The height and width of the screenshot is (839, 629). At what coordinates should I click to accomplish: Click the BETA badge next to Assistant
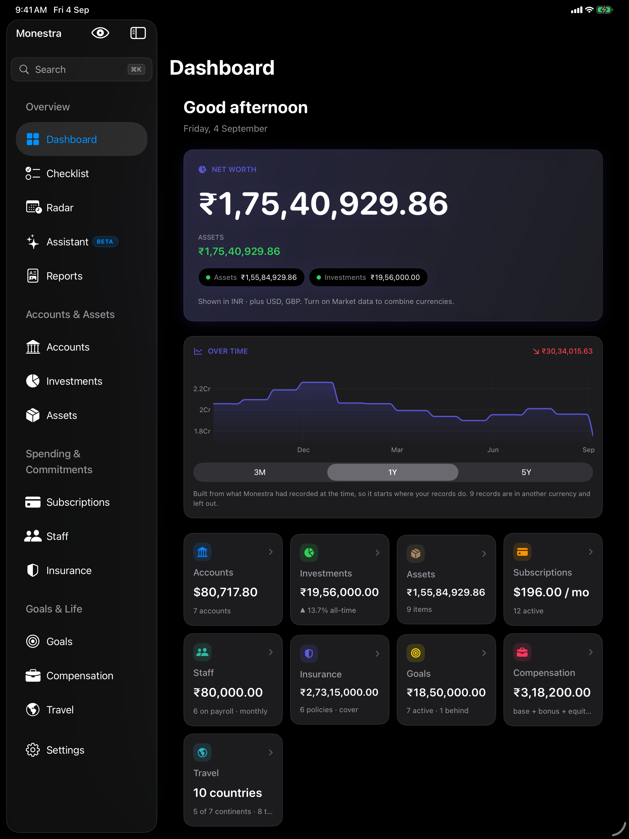coord(105,242)
